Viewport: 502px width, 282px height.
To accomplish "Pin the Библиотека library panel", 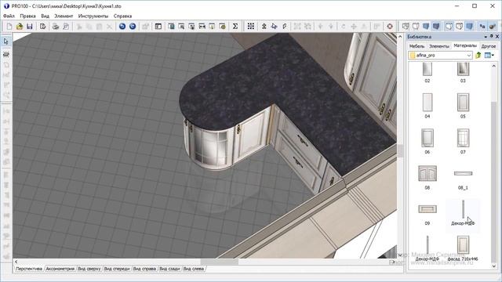I will click(492, 37).
